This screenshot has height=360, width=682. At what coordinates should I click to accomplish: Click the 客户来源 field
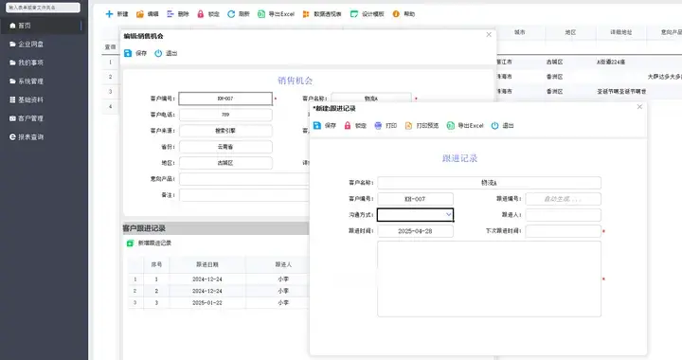(225, 131)
